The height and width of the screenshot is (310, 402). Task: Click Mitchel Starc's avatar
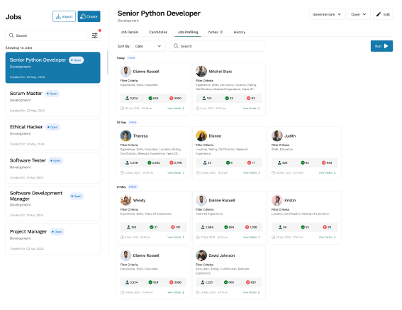(201, 72)
